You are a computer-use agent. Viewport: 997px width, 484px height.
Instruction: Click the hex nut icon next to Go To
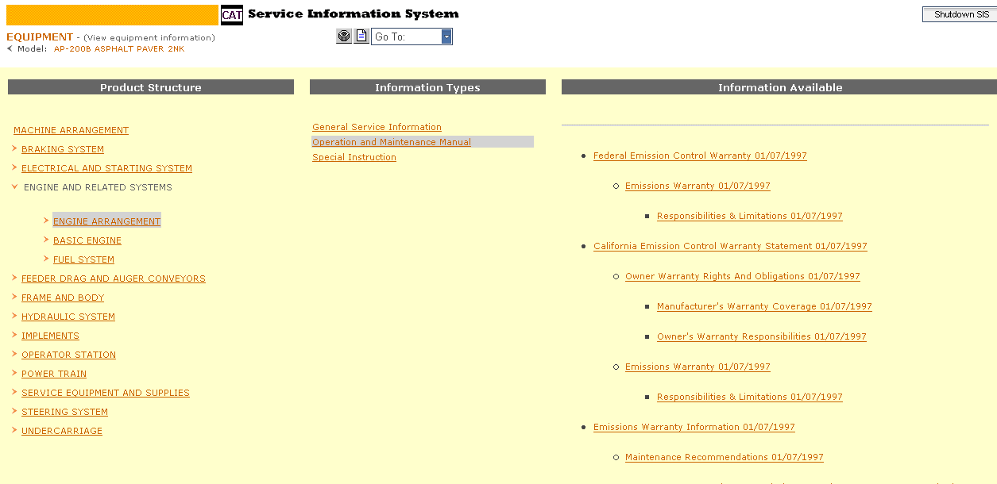pos(344,36)
